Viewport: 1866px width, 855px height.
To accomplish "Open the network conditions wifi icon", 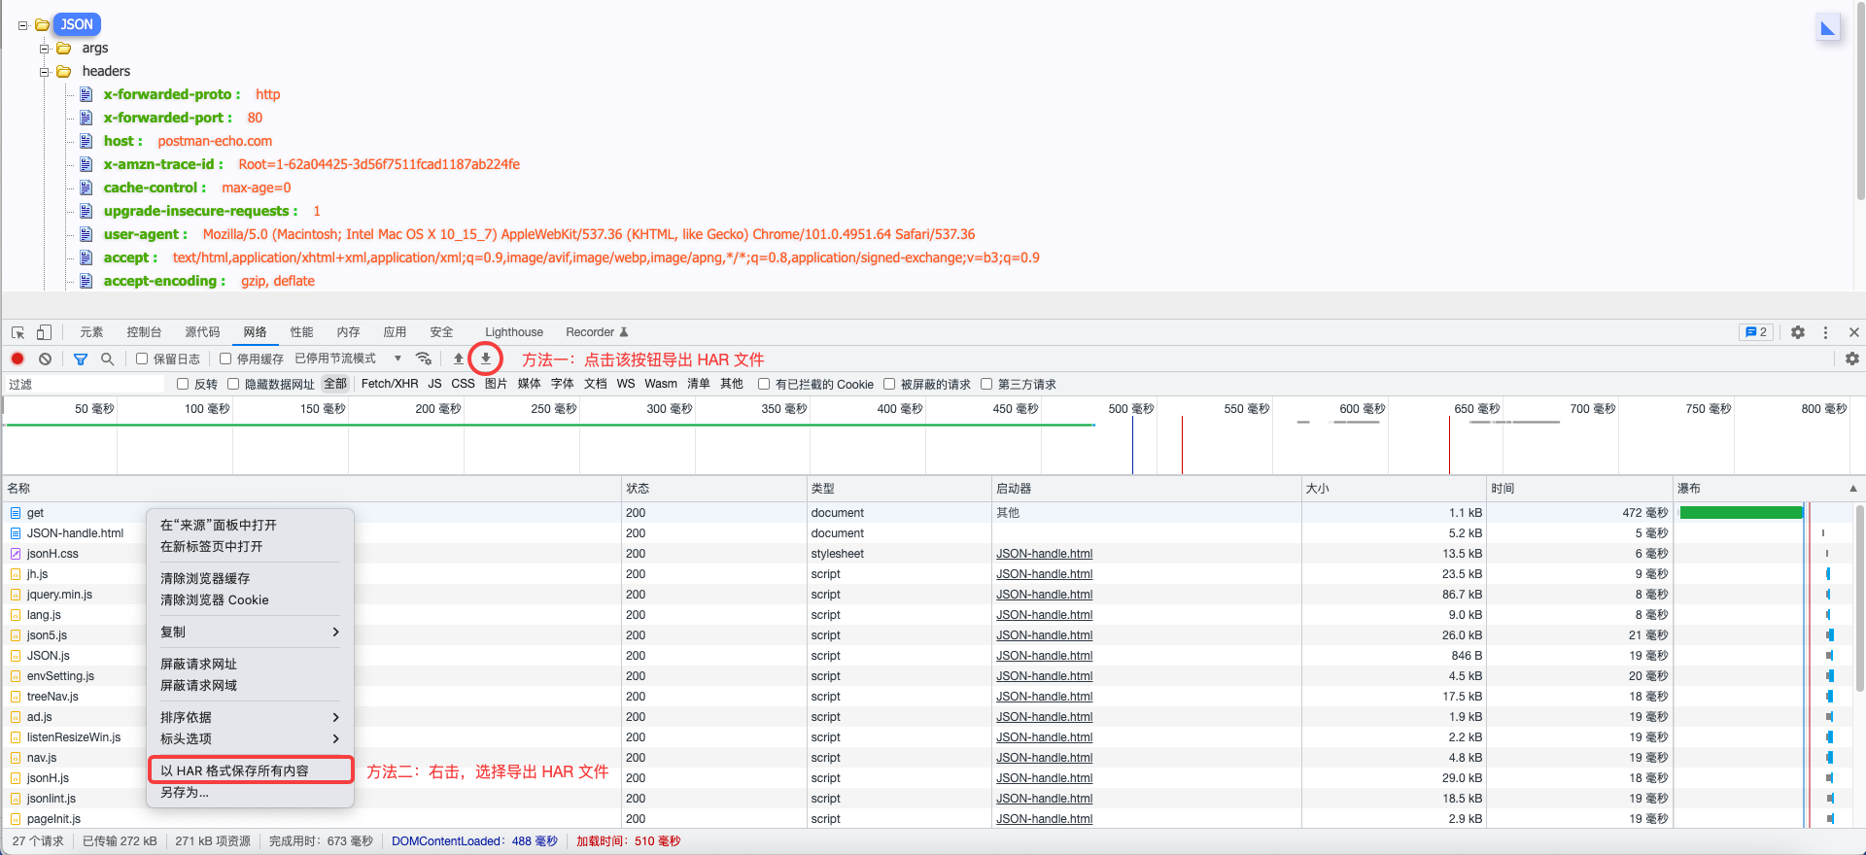I will (x=423, y=359).
